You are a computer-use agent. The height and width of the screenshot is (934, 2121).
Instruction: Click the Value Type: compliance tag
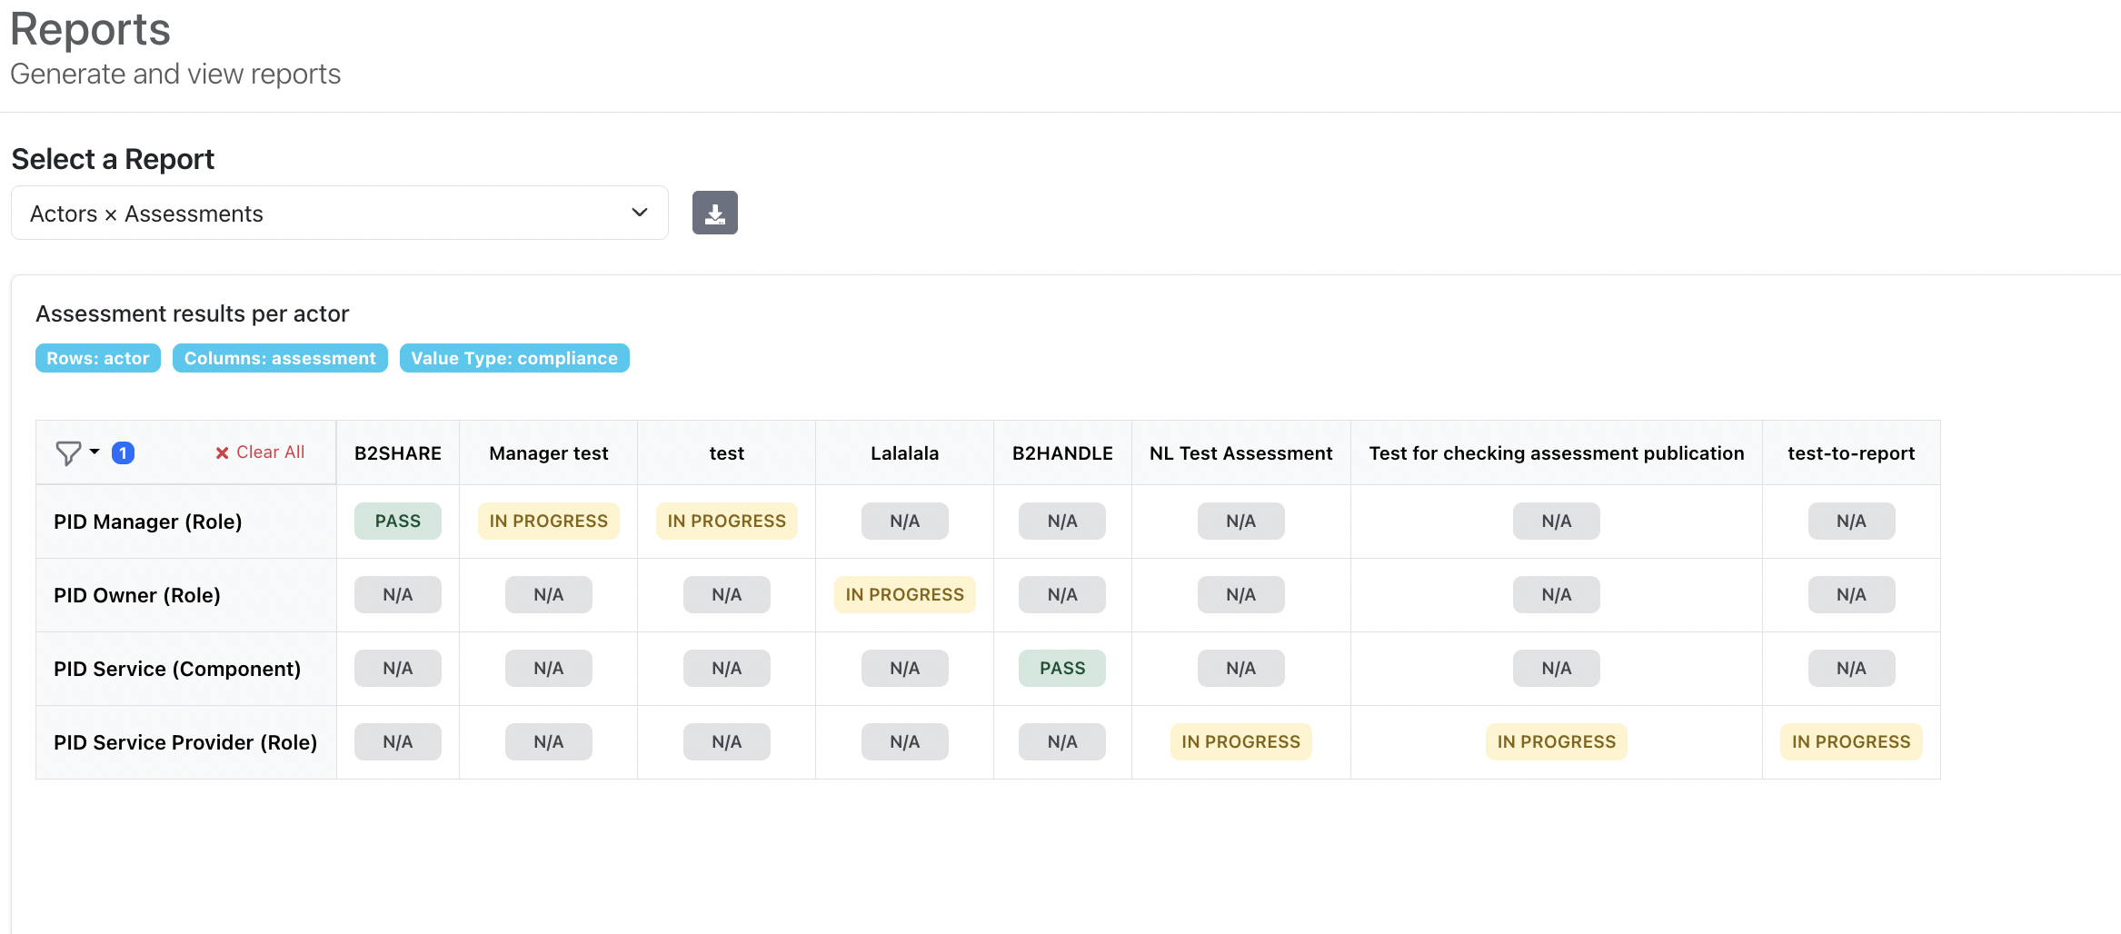tap(513, 358)
